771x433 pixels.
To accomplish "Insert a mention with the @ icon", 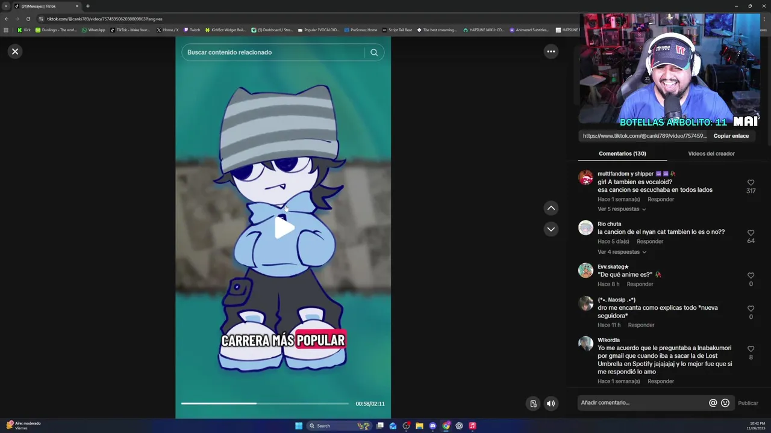I will (713, 403).
